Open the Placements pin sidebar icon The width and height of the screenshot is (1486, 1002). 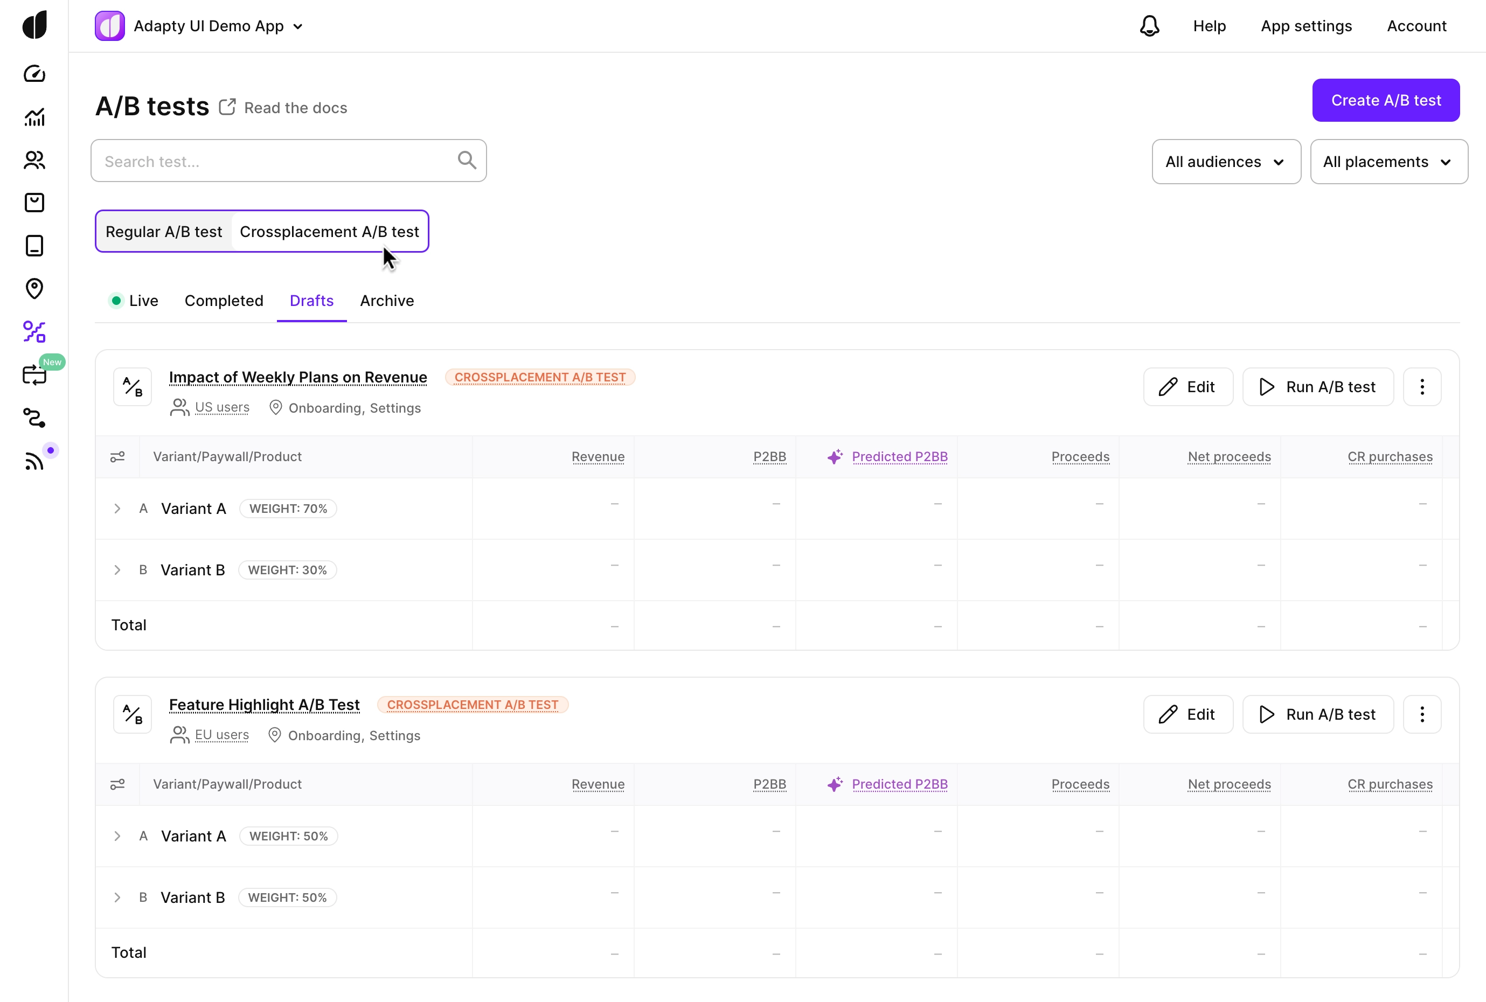tap(34, 288)
